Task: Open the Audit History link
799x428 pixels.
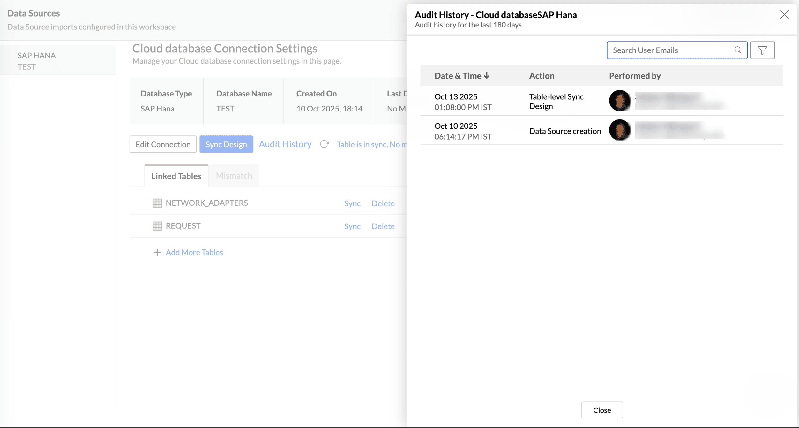Action: [285, 144]
